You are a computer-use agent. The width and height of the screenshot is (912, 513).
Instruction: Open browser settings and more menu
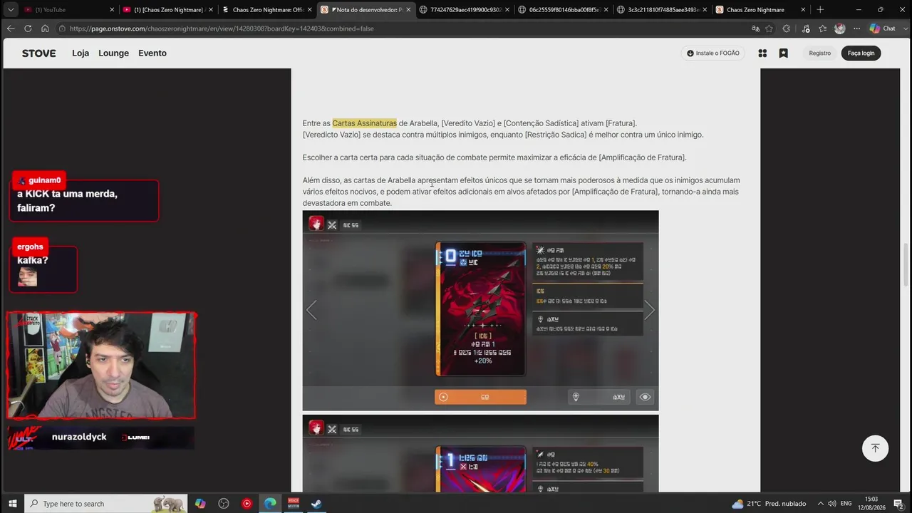click(856, 28)
